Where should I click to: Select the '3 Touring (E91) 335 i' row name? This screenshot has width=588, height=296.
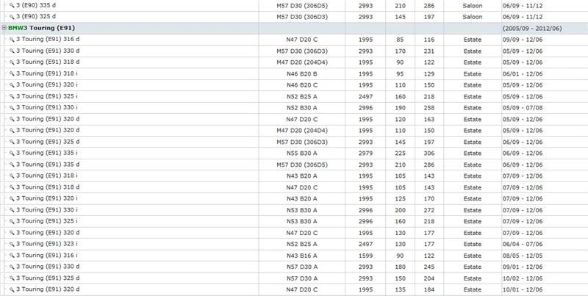(47, 153)
